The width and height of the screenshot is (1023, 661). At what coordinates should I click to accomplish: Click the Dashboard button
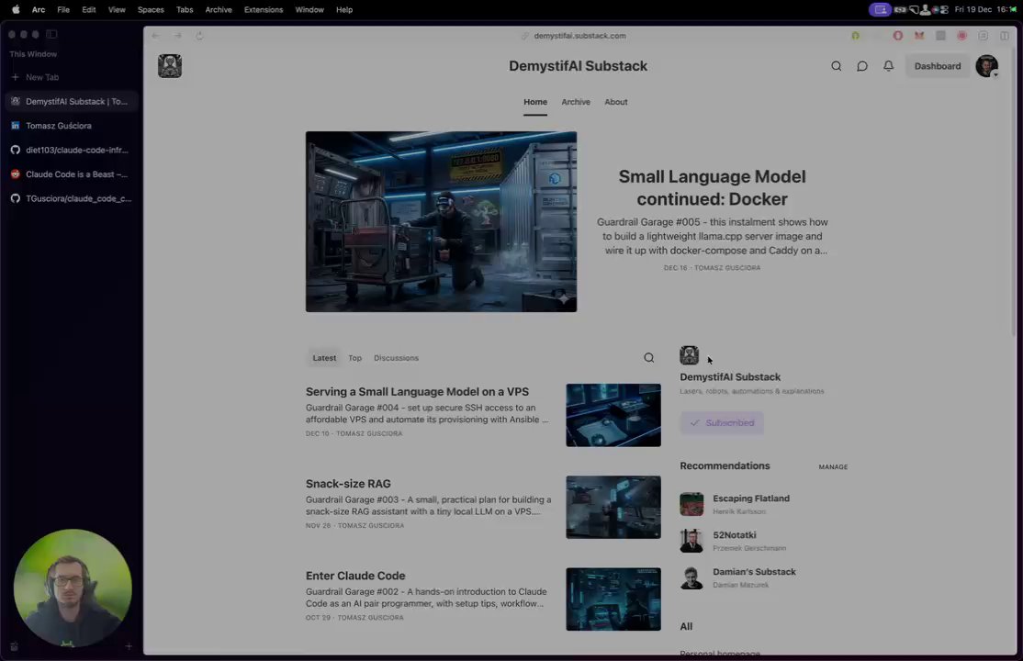937,66
